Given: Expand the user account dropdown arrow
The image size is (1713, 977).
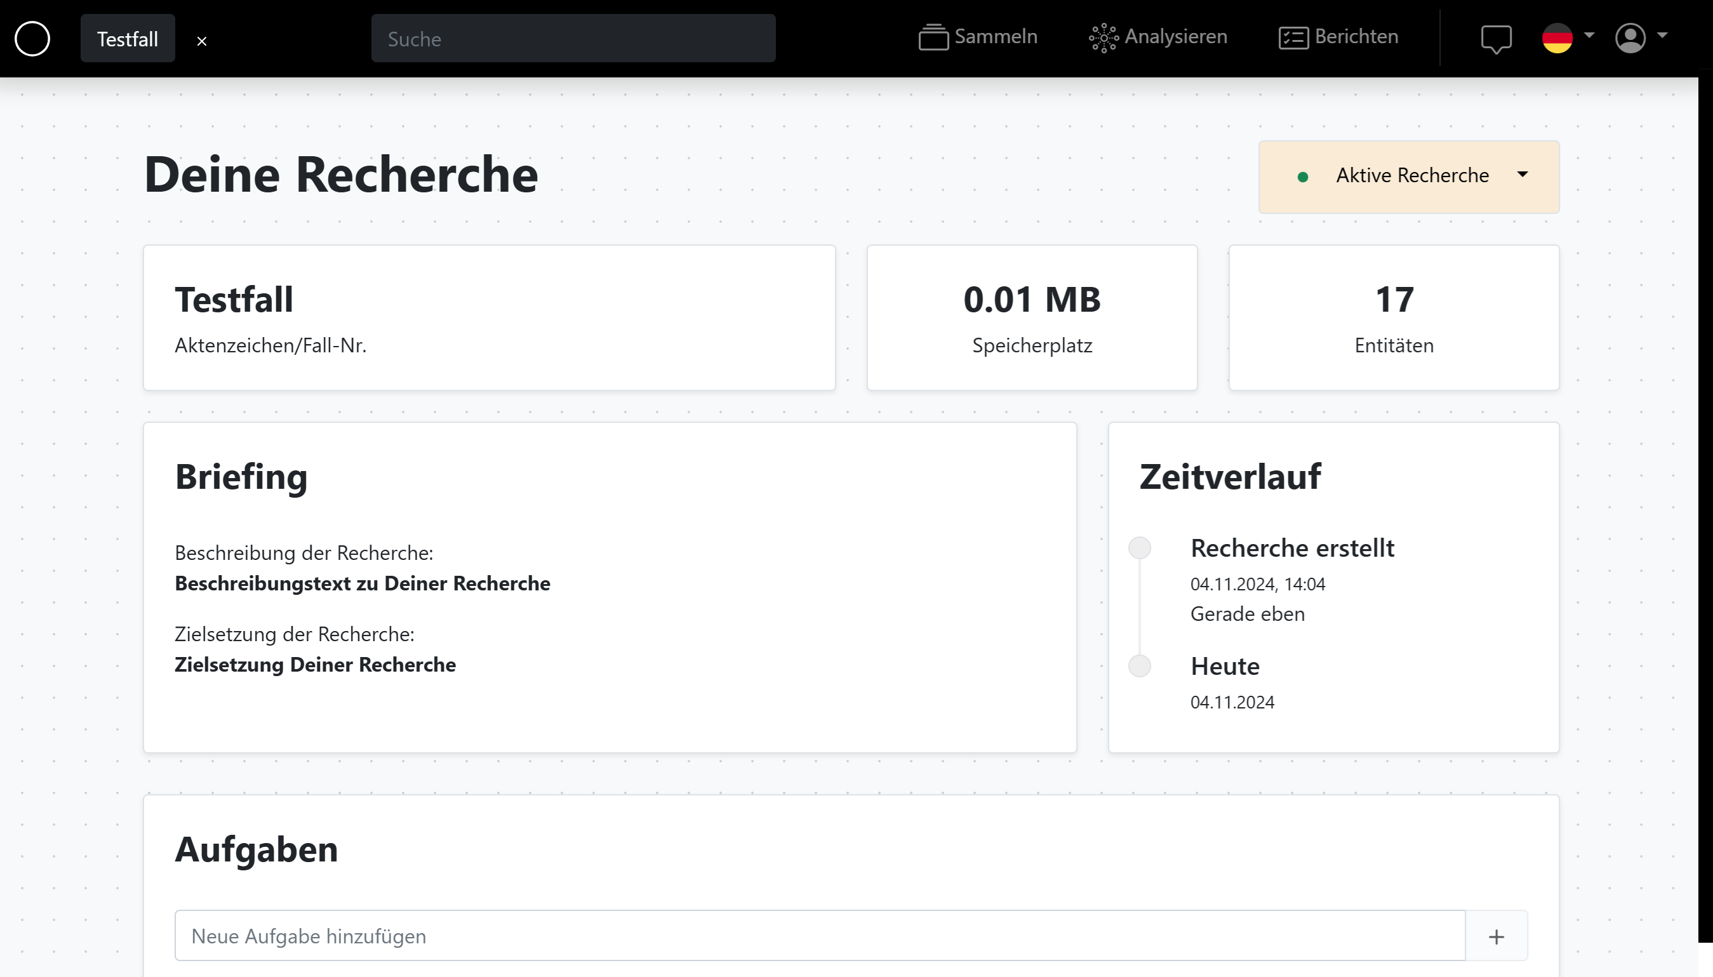Looking at the screenshot, I should click(x=1662, y=34).
